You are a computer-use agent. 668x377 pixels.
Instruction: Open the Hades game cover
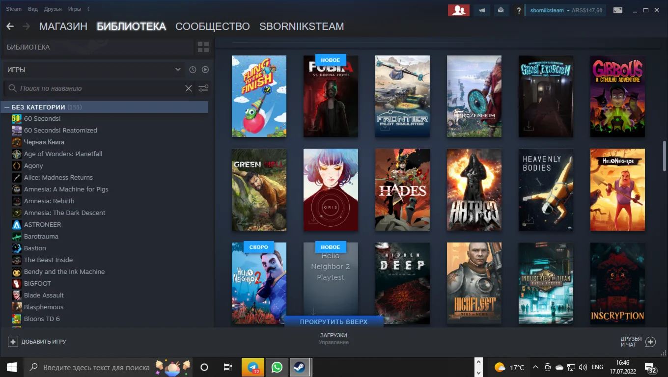pos(402,190)
